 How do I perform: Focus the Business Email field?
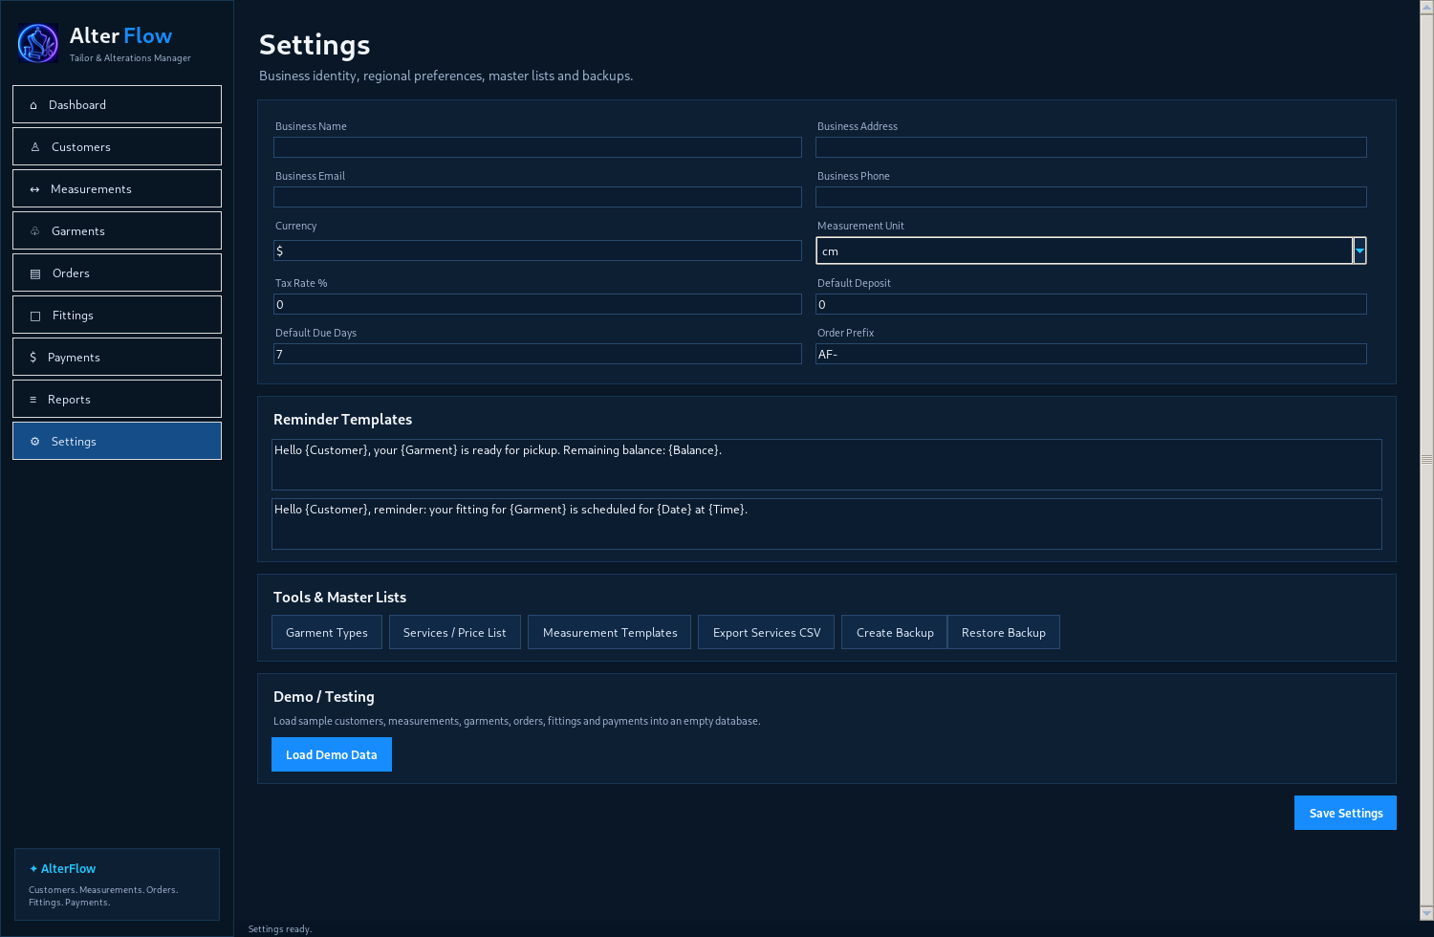(x=537, y=197)
